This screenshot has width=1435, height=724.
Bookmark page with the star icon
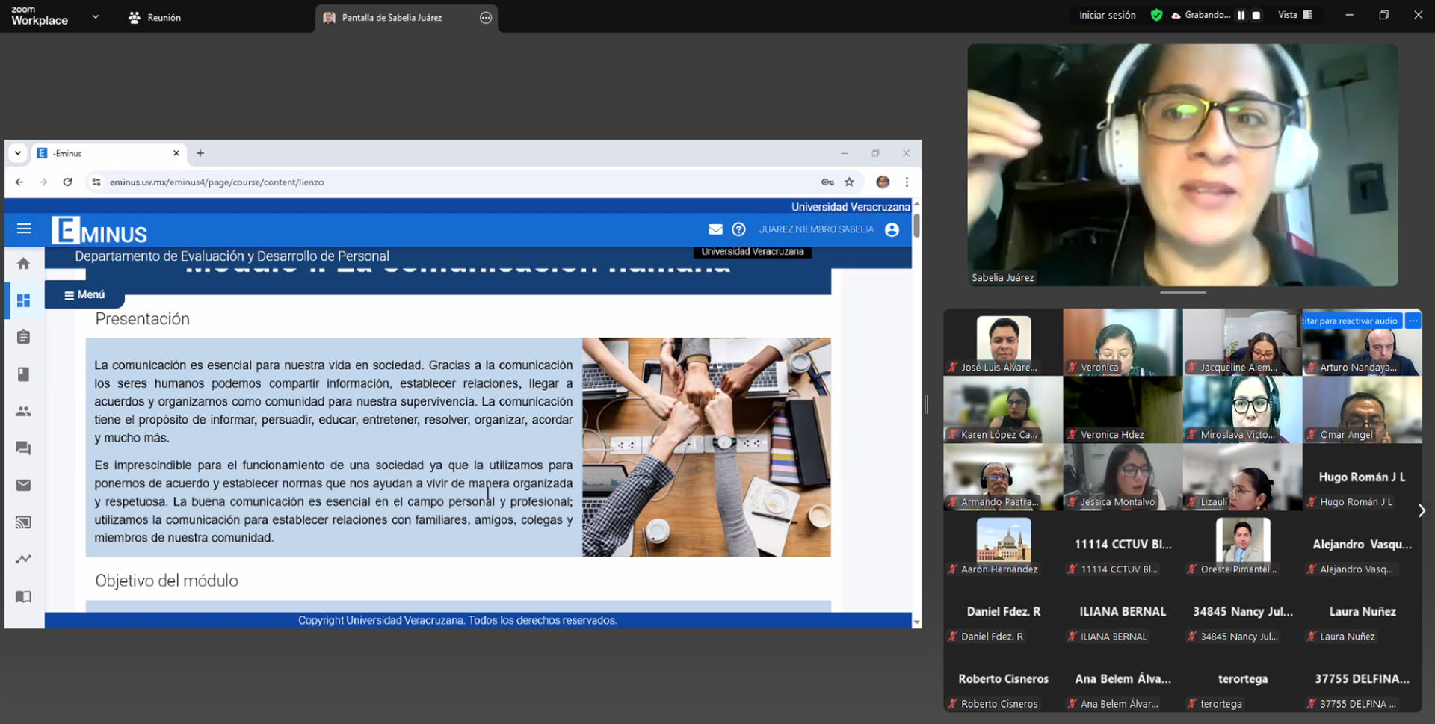coord(849,182)
